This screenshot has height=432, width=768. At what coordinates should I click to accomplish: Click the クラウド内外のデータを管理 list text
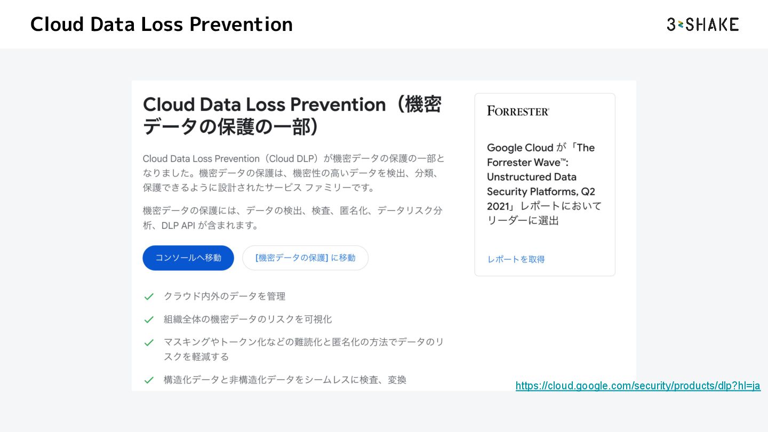[225, 297]
